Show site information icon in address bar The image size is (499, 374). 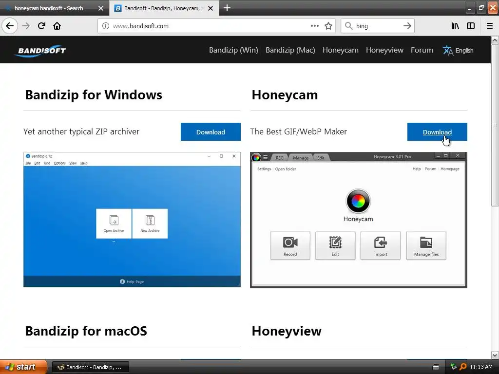[x=106, y=26]
